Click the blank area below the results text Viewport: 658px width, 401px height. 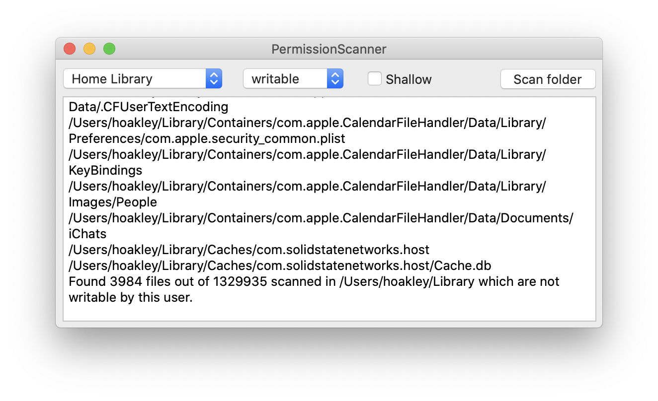[x=329, y=313]
